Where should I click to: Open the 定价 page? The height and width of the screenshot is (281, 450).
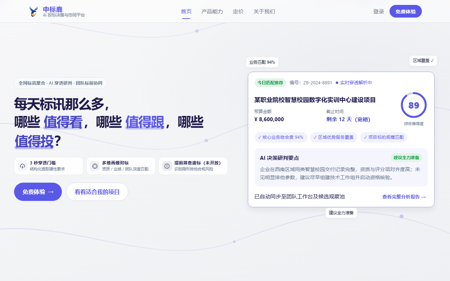(x=238, y=12)
